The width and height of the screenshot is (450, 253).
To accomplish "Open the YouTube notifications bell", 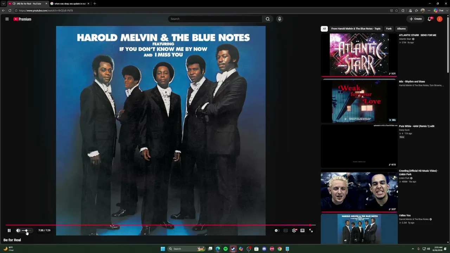I will point(430,19).
